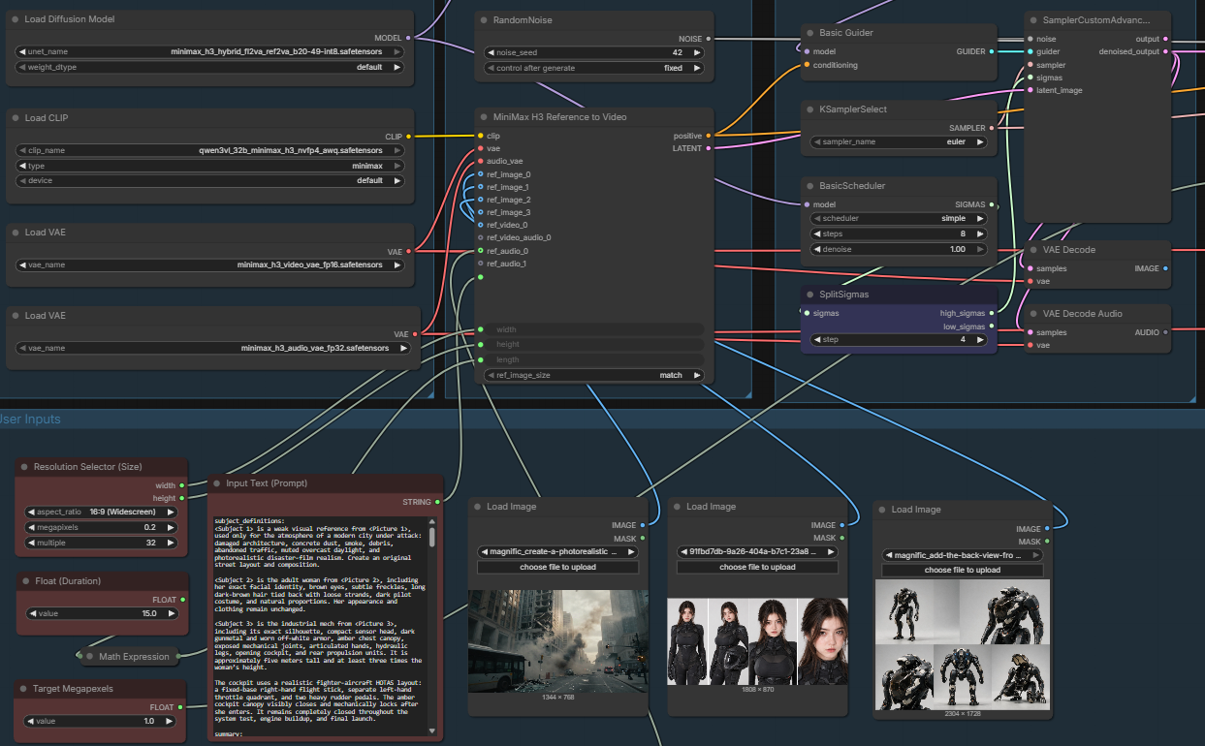This screenshot has height=746, width=1205.
Task: Click the NOISE output socket on RandomNoise
Action: point(709,39)
